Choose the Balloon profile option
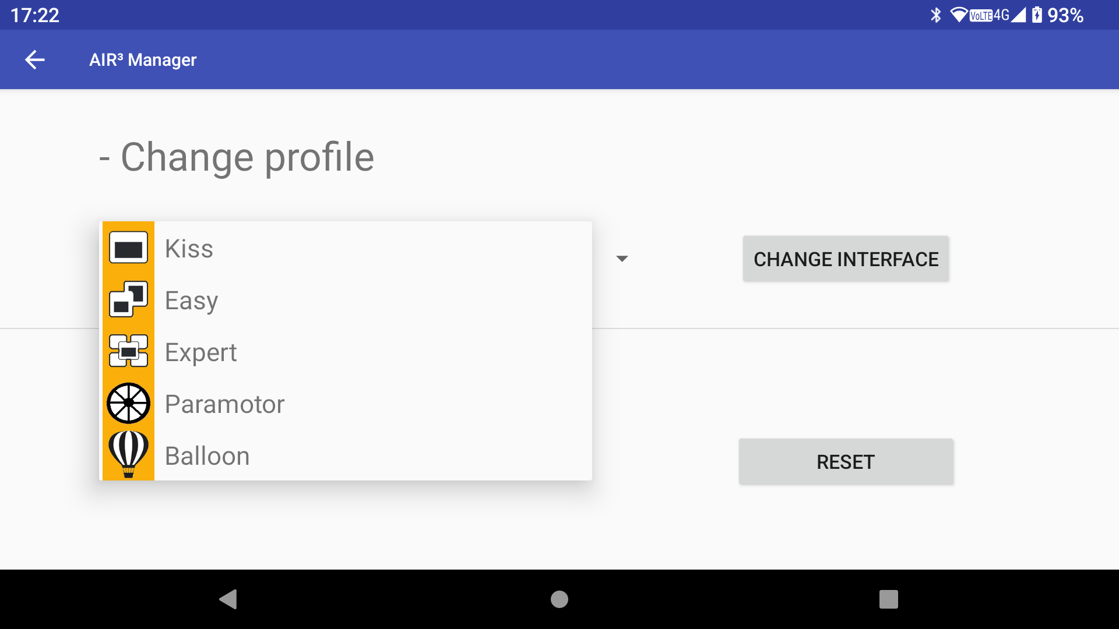Viewport: 1119px width, 629px height. (347, 455)
